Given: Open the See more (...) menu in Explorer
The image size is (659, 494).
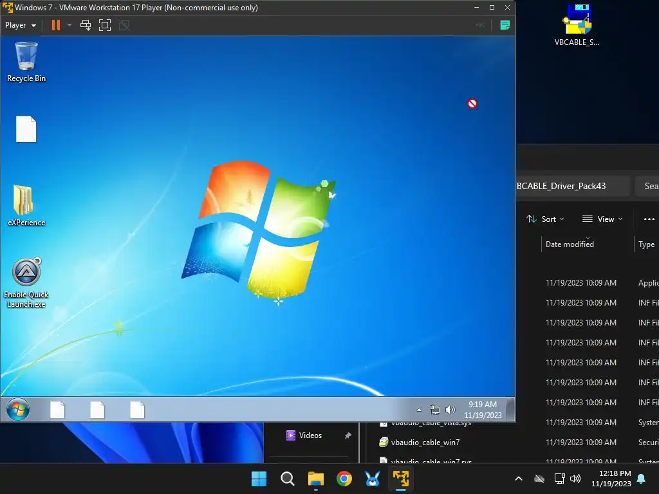Looking at the screenshot, I should point(649,219).
